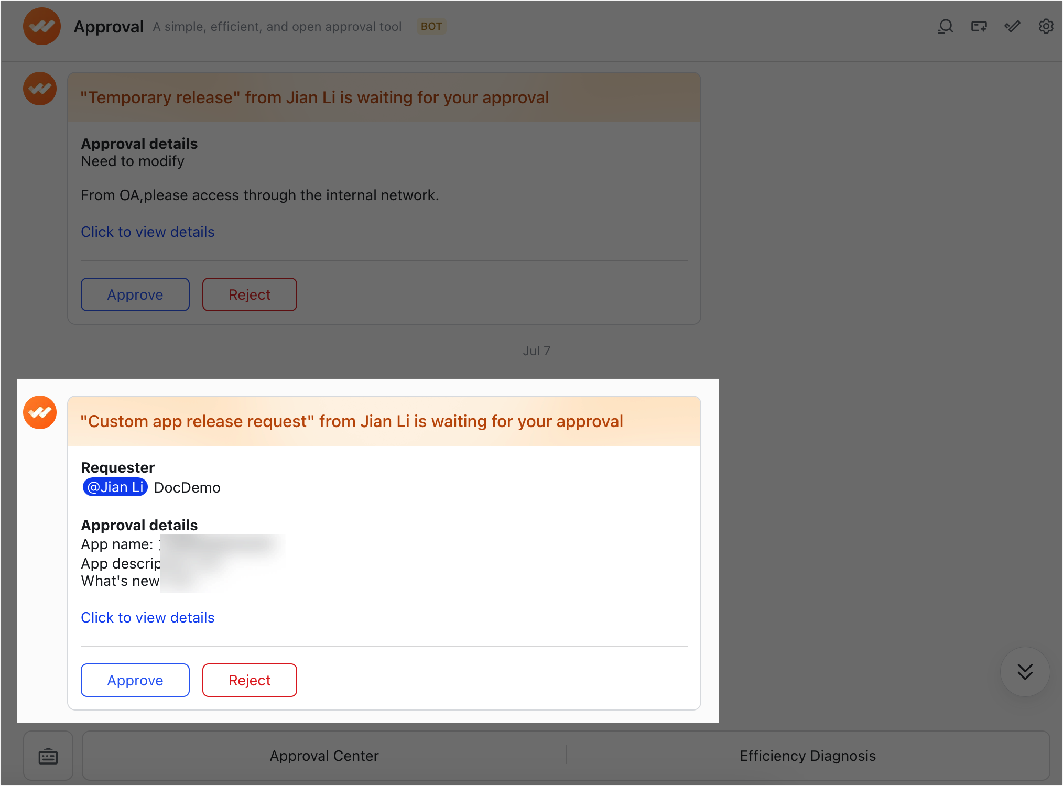The image size is (1063, 786).
Task: Click the 'Temporary release' card header title
Action: click(x=314, y=97)
